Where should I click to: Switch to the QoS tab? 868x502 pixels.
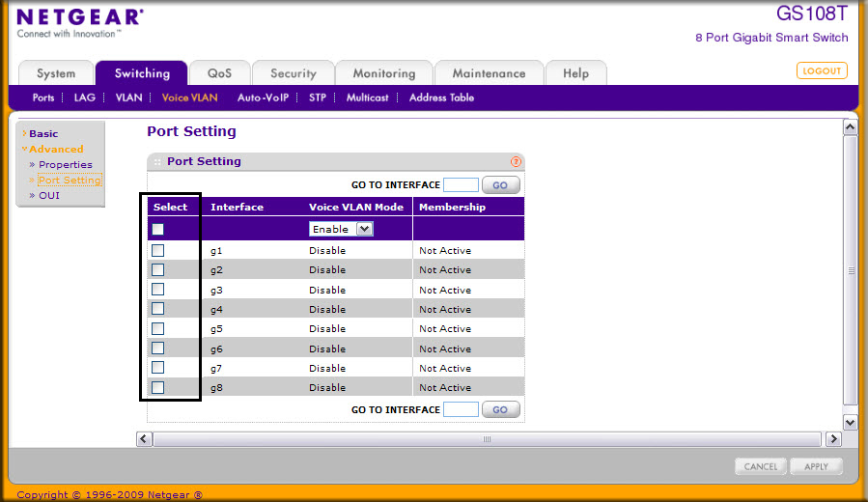(218, 73)
